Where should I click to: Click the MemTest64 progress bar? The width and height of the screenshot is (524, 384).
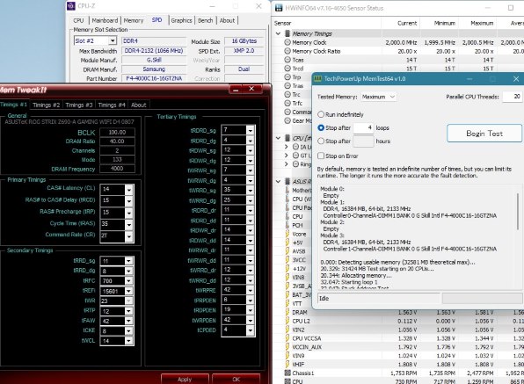(482, 299)
